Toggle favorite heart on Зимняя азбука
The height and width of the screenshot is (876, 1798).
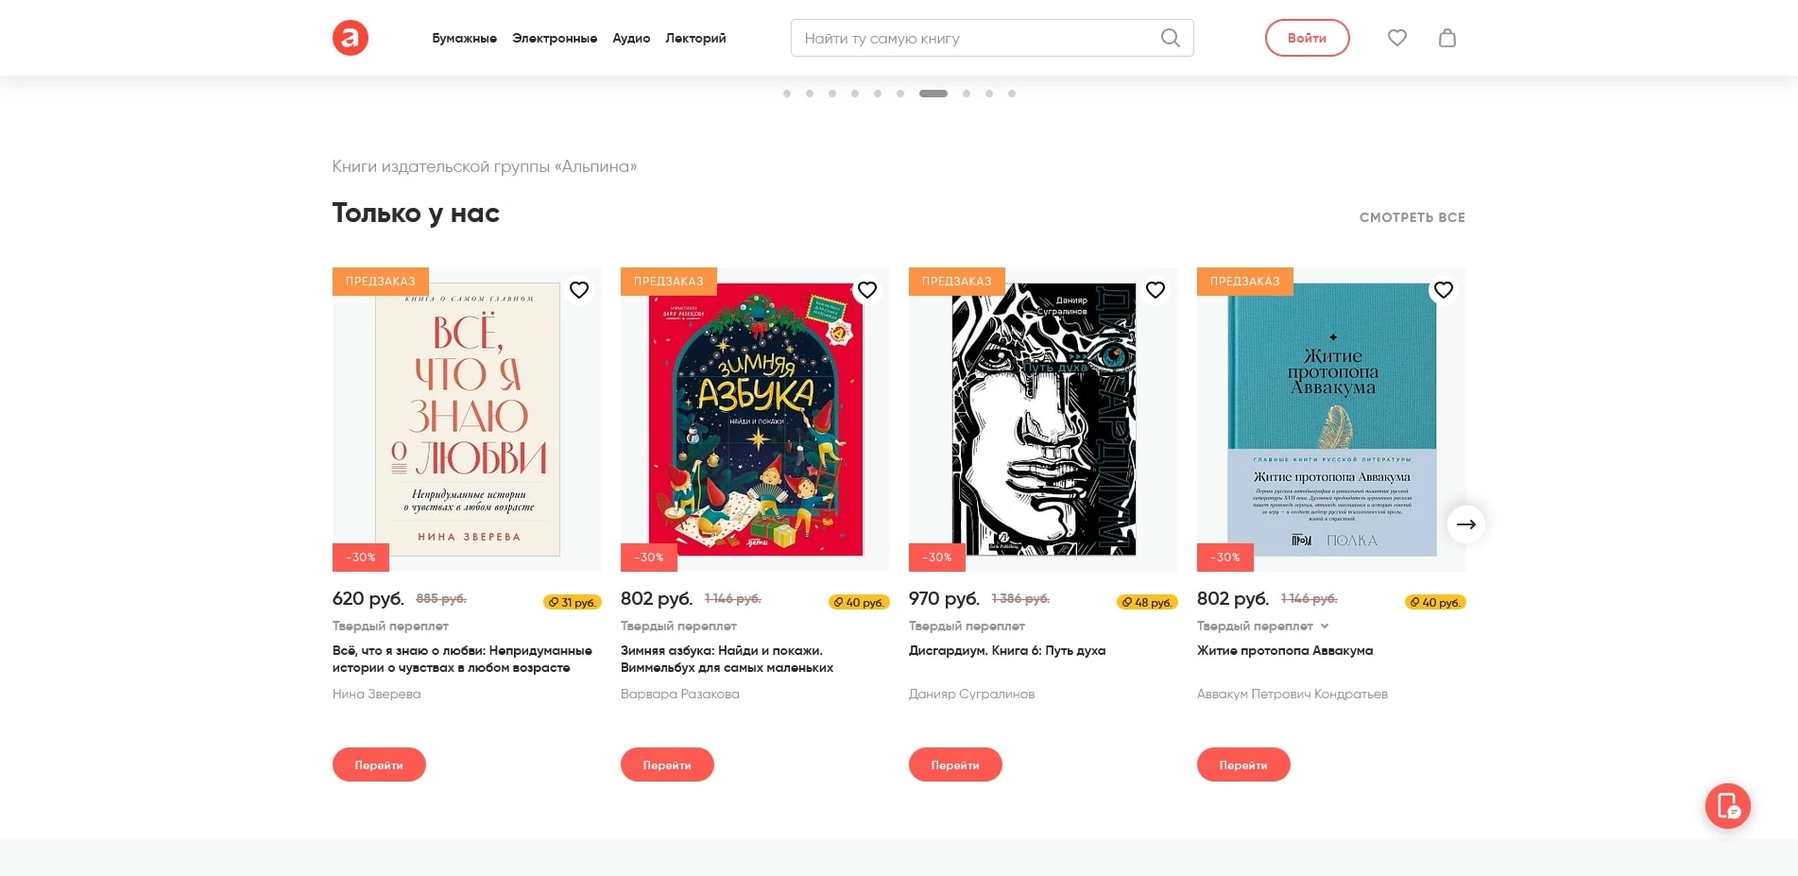[x=867, y=290]
